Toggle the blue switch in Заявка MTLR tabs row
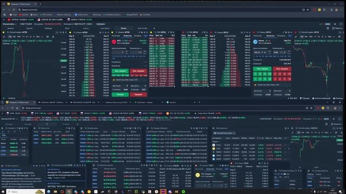 [x=290, y=36]
